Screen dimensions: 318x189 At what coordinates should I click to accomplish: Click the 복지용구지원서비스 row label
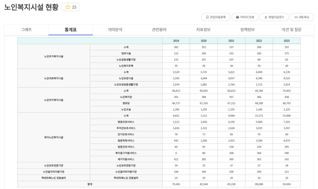[x=126, y=153]
